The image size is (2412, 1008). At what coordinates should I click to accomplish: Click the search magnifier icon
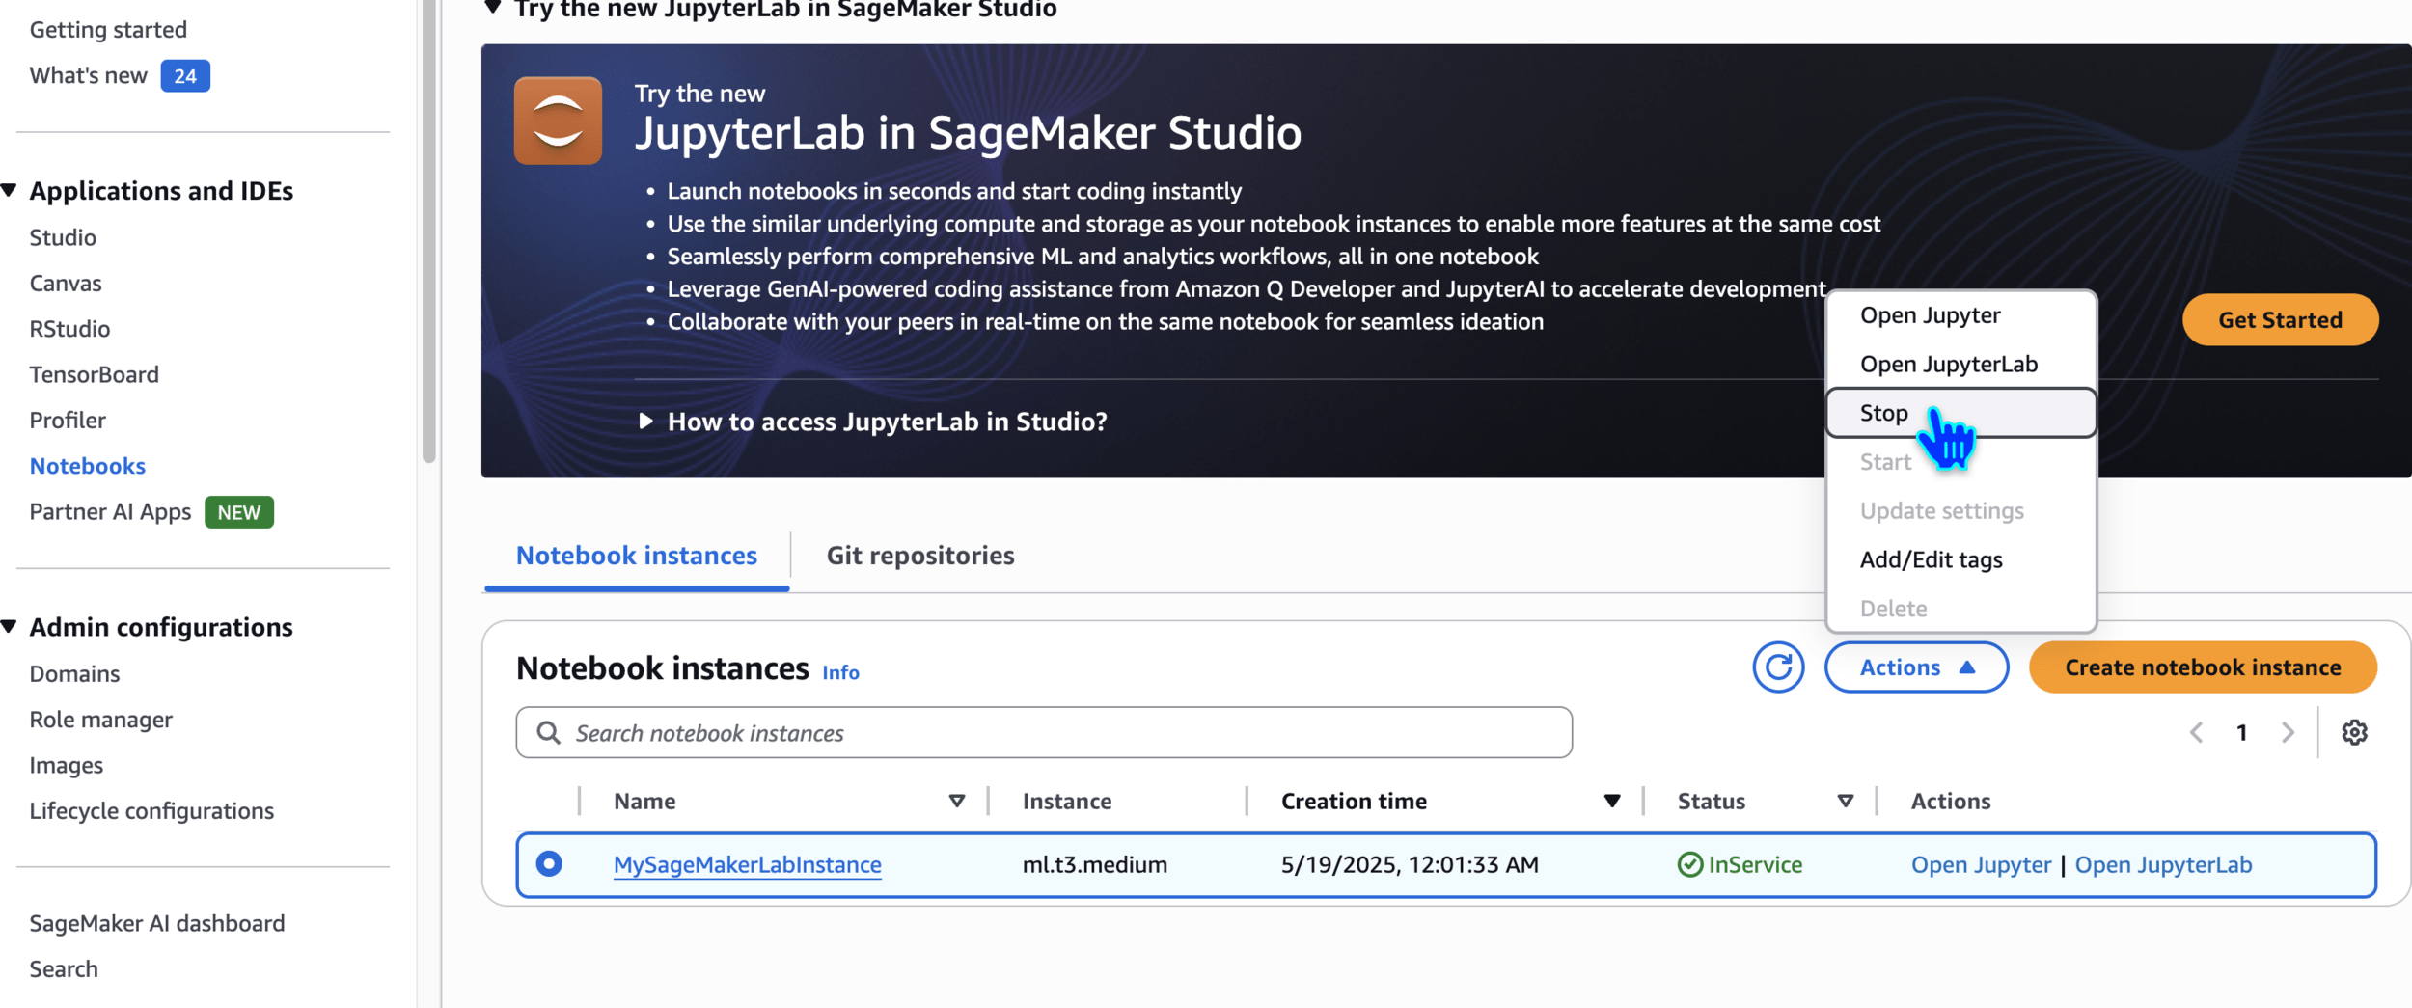[548, 733]
